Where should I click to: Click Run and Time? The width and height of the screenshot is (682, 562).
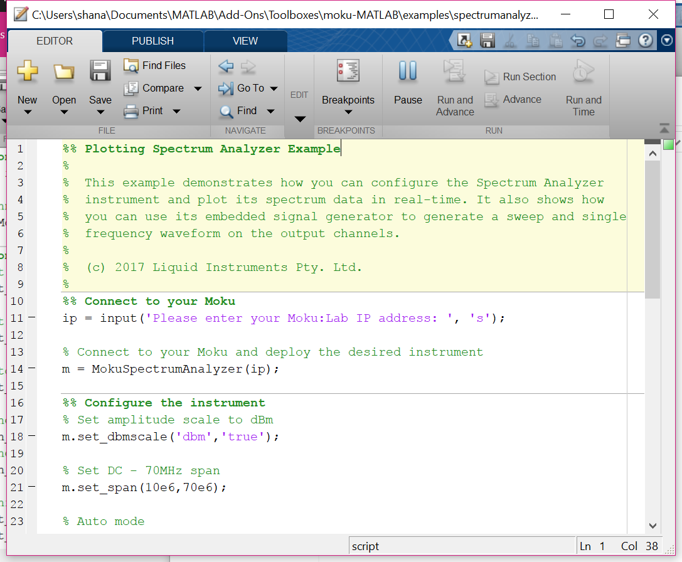583,88
